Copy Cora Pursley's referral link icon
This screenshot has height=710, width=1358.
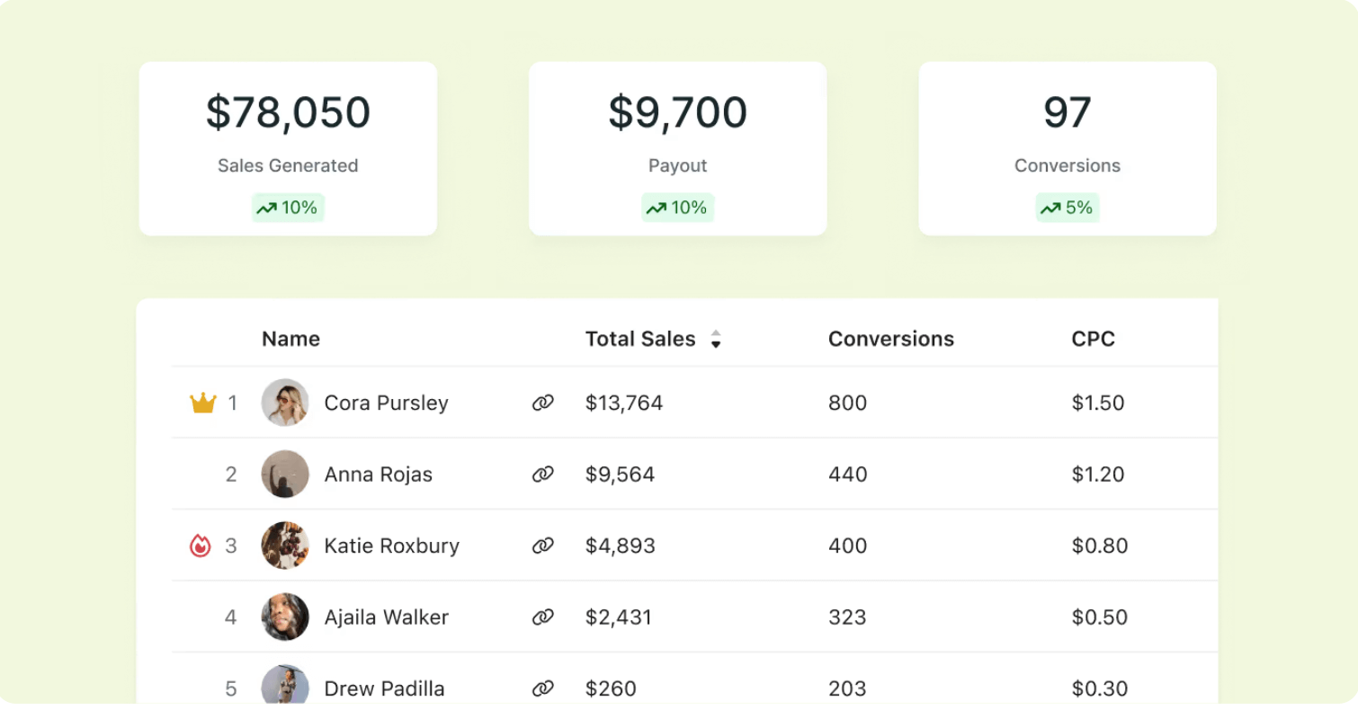click(542, 404)
